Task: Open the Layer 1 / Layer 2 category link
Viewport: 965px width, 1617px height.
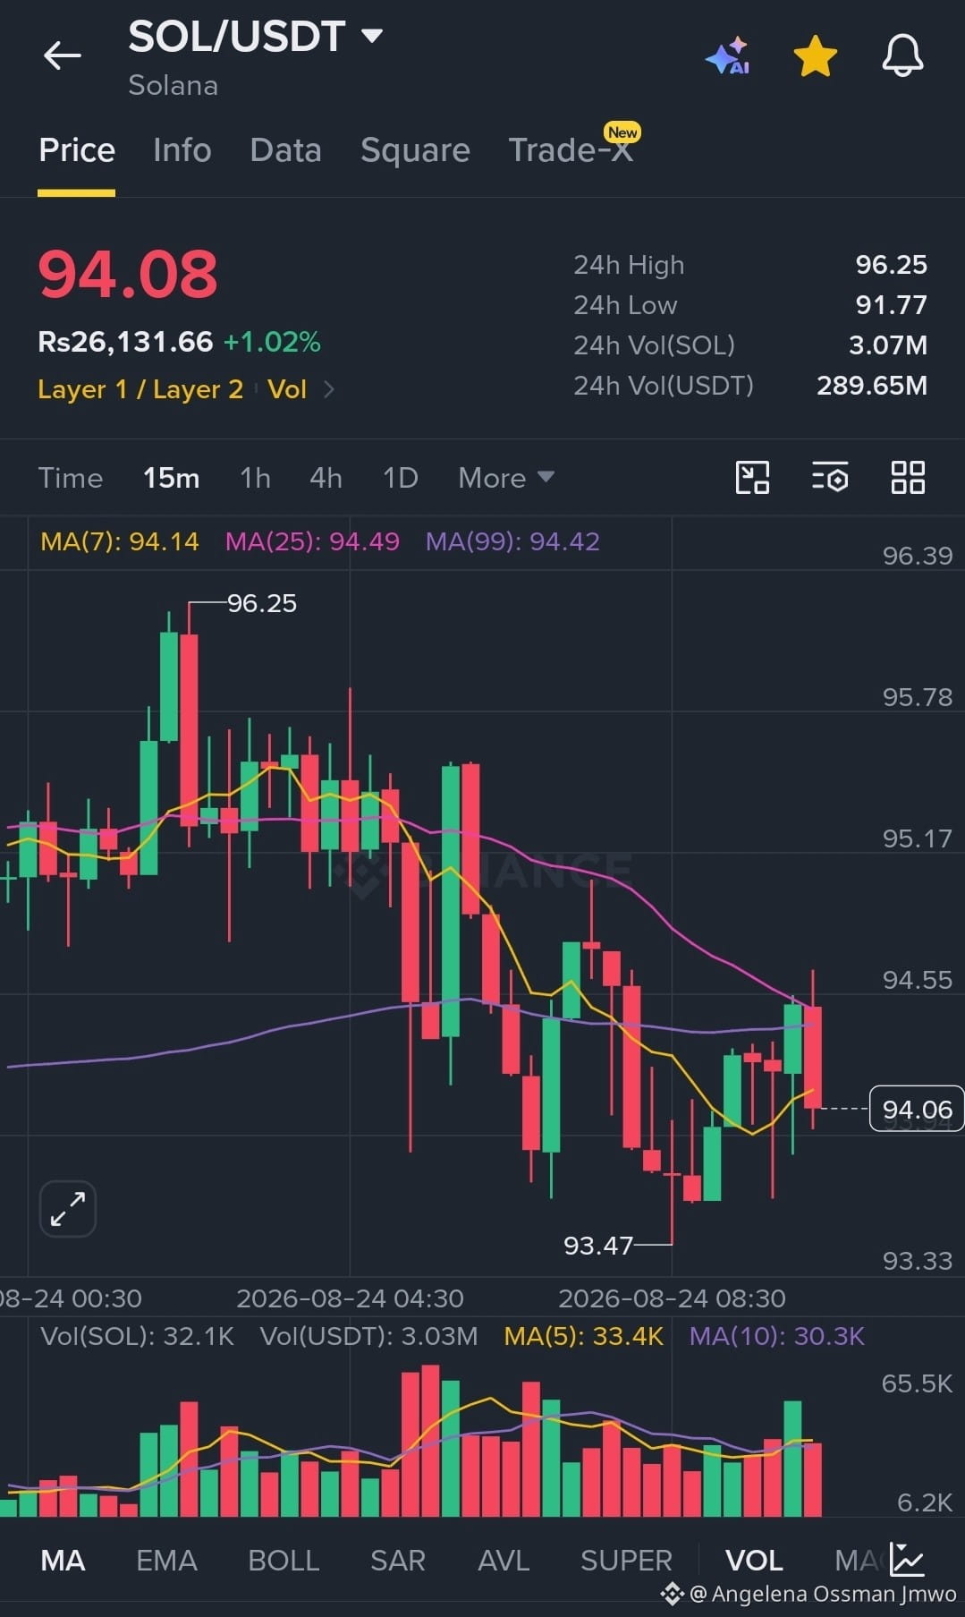Action: (140, 389)
